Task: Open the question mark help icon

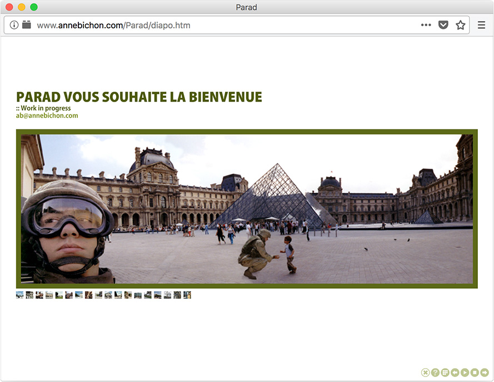Action: (x=435, y=373)
